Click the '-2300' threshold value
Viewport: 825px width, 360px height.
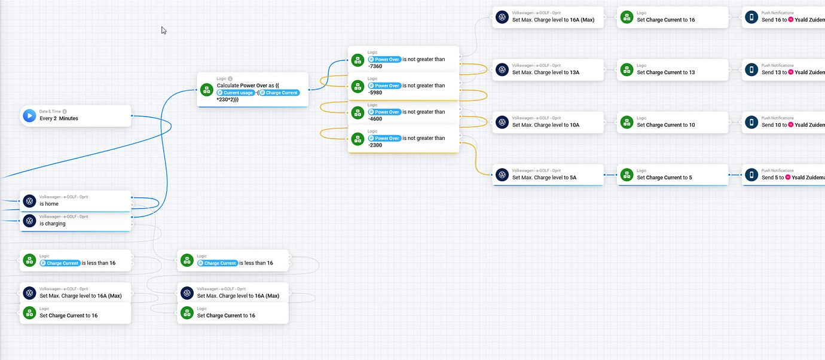click(x=375, y=145)
